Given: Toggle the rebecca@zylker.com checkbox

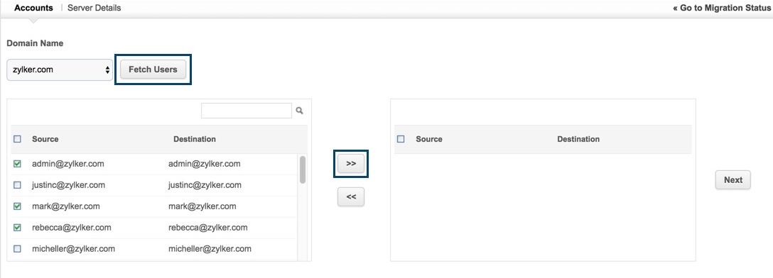Looking at the screenshot, I should 17,228.
